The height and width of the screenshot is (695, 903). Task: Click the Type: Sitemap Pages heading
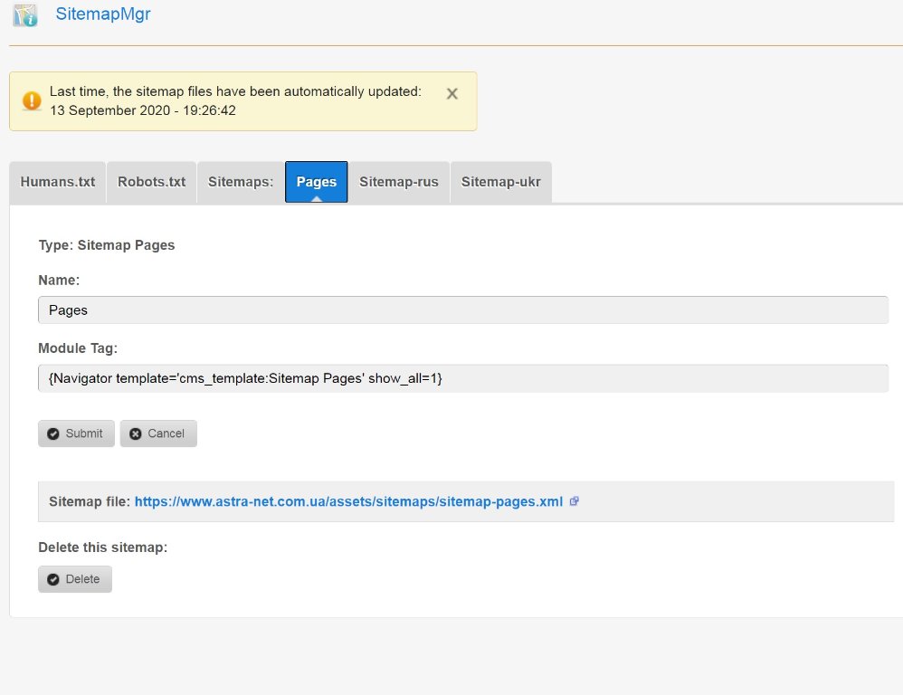click(x=107, y=244)
